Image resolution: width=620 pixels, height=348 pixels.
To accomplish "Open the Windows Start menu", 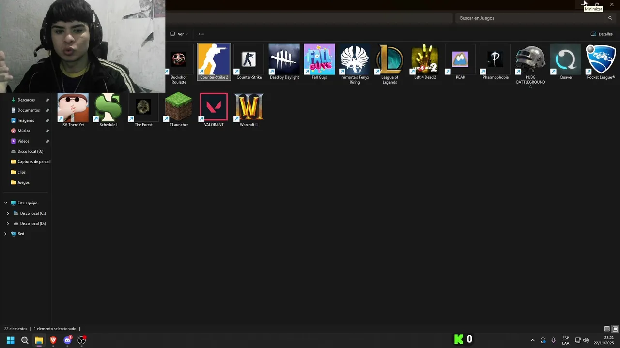I will click(10, 340).
